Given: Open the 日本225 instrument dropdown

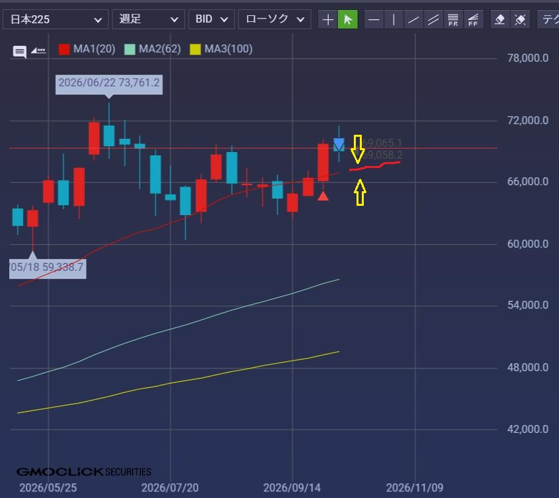Looking at the screenshot, I should 56,19.
